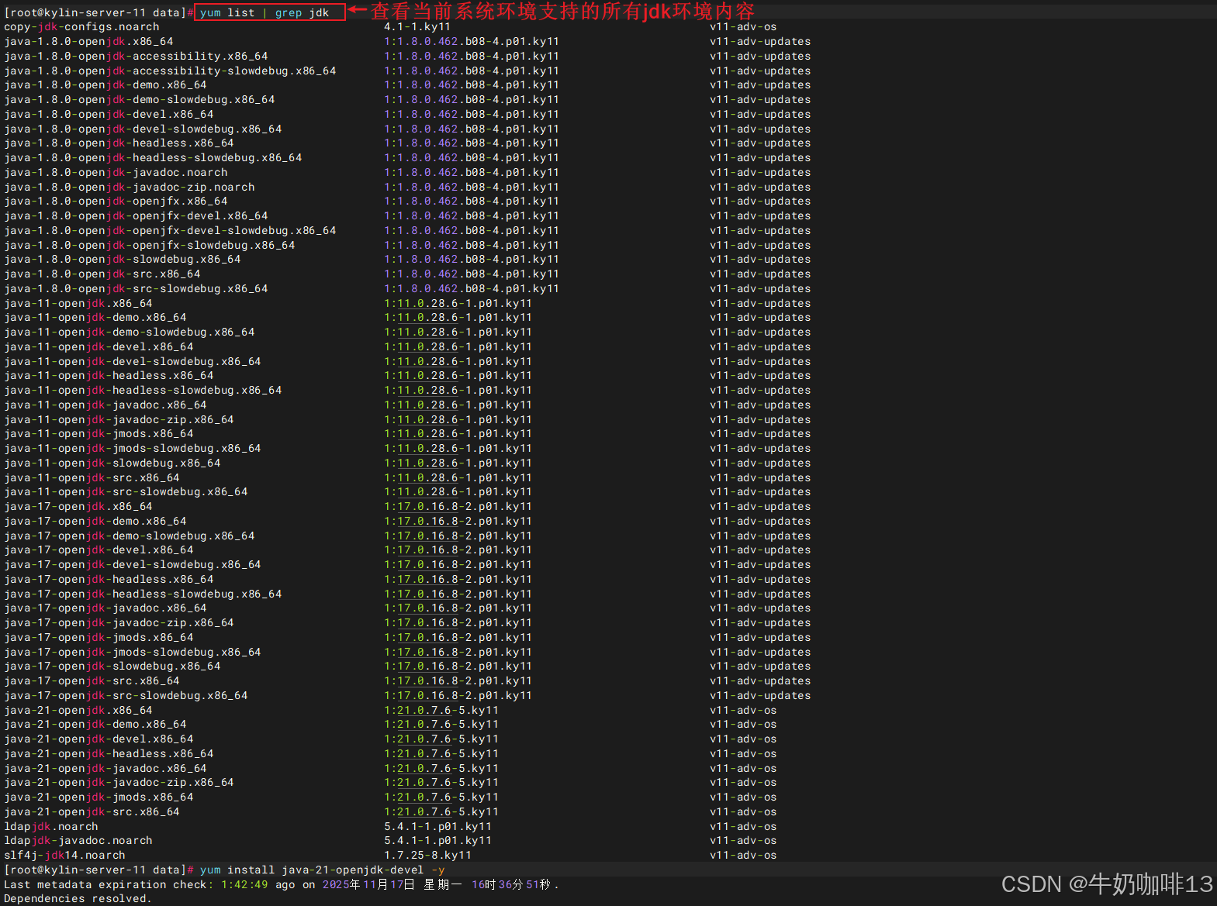Click java-1.8.0-openjdk-src-slowdebug.x86_64 package name

[x=136, y=288]
